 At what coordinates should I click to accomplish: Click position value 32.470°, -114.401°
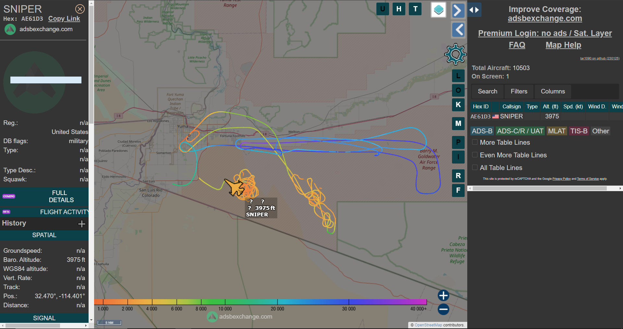(60, 296)
